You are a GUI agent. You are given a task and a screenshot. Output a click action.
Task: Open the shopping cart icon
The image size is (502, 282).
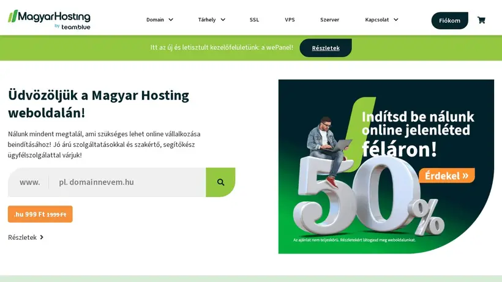[x=481, y=20]
